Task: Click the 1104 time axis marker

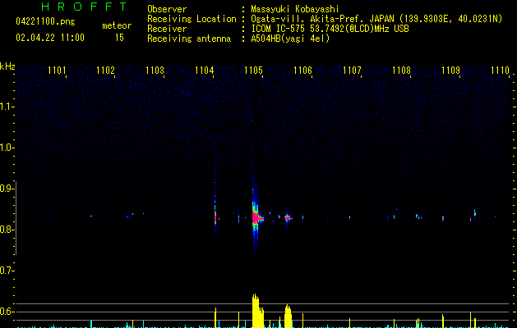Action: click(x=205, y=71)
